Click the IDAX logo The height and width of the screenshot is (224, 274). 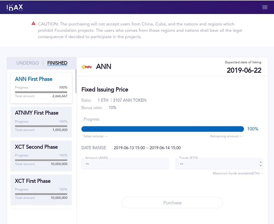coord(15,7)
